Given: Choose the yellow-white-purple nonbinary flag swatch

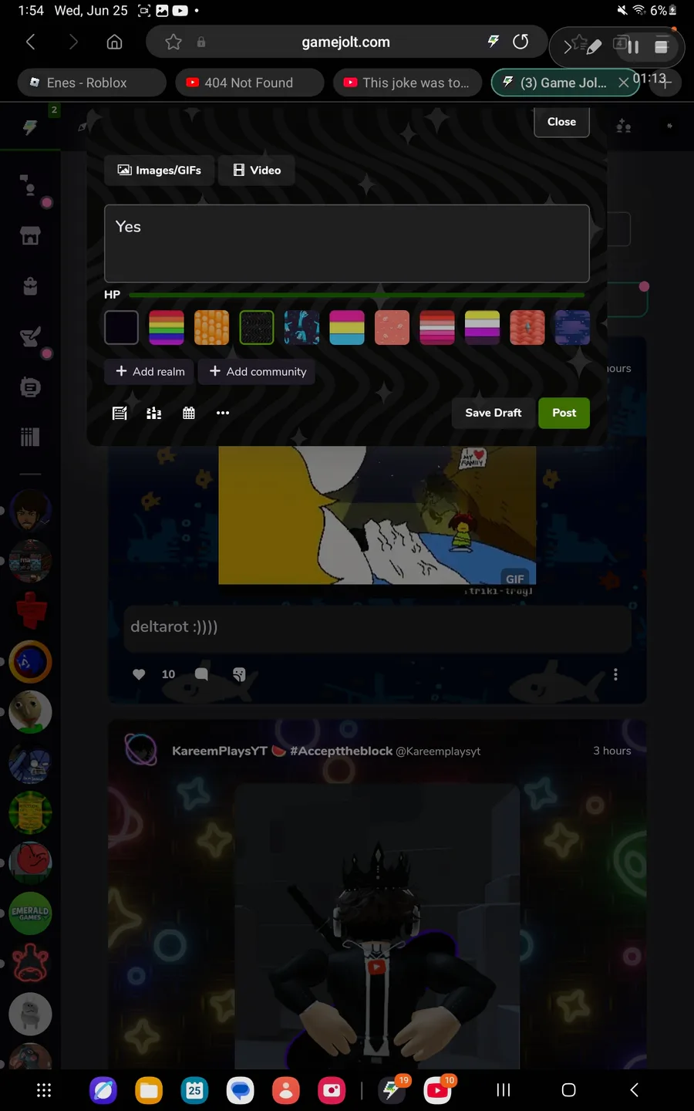Looking at the screenshot, I should point(482,328).
